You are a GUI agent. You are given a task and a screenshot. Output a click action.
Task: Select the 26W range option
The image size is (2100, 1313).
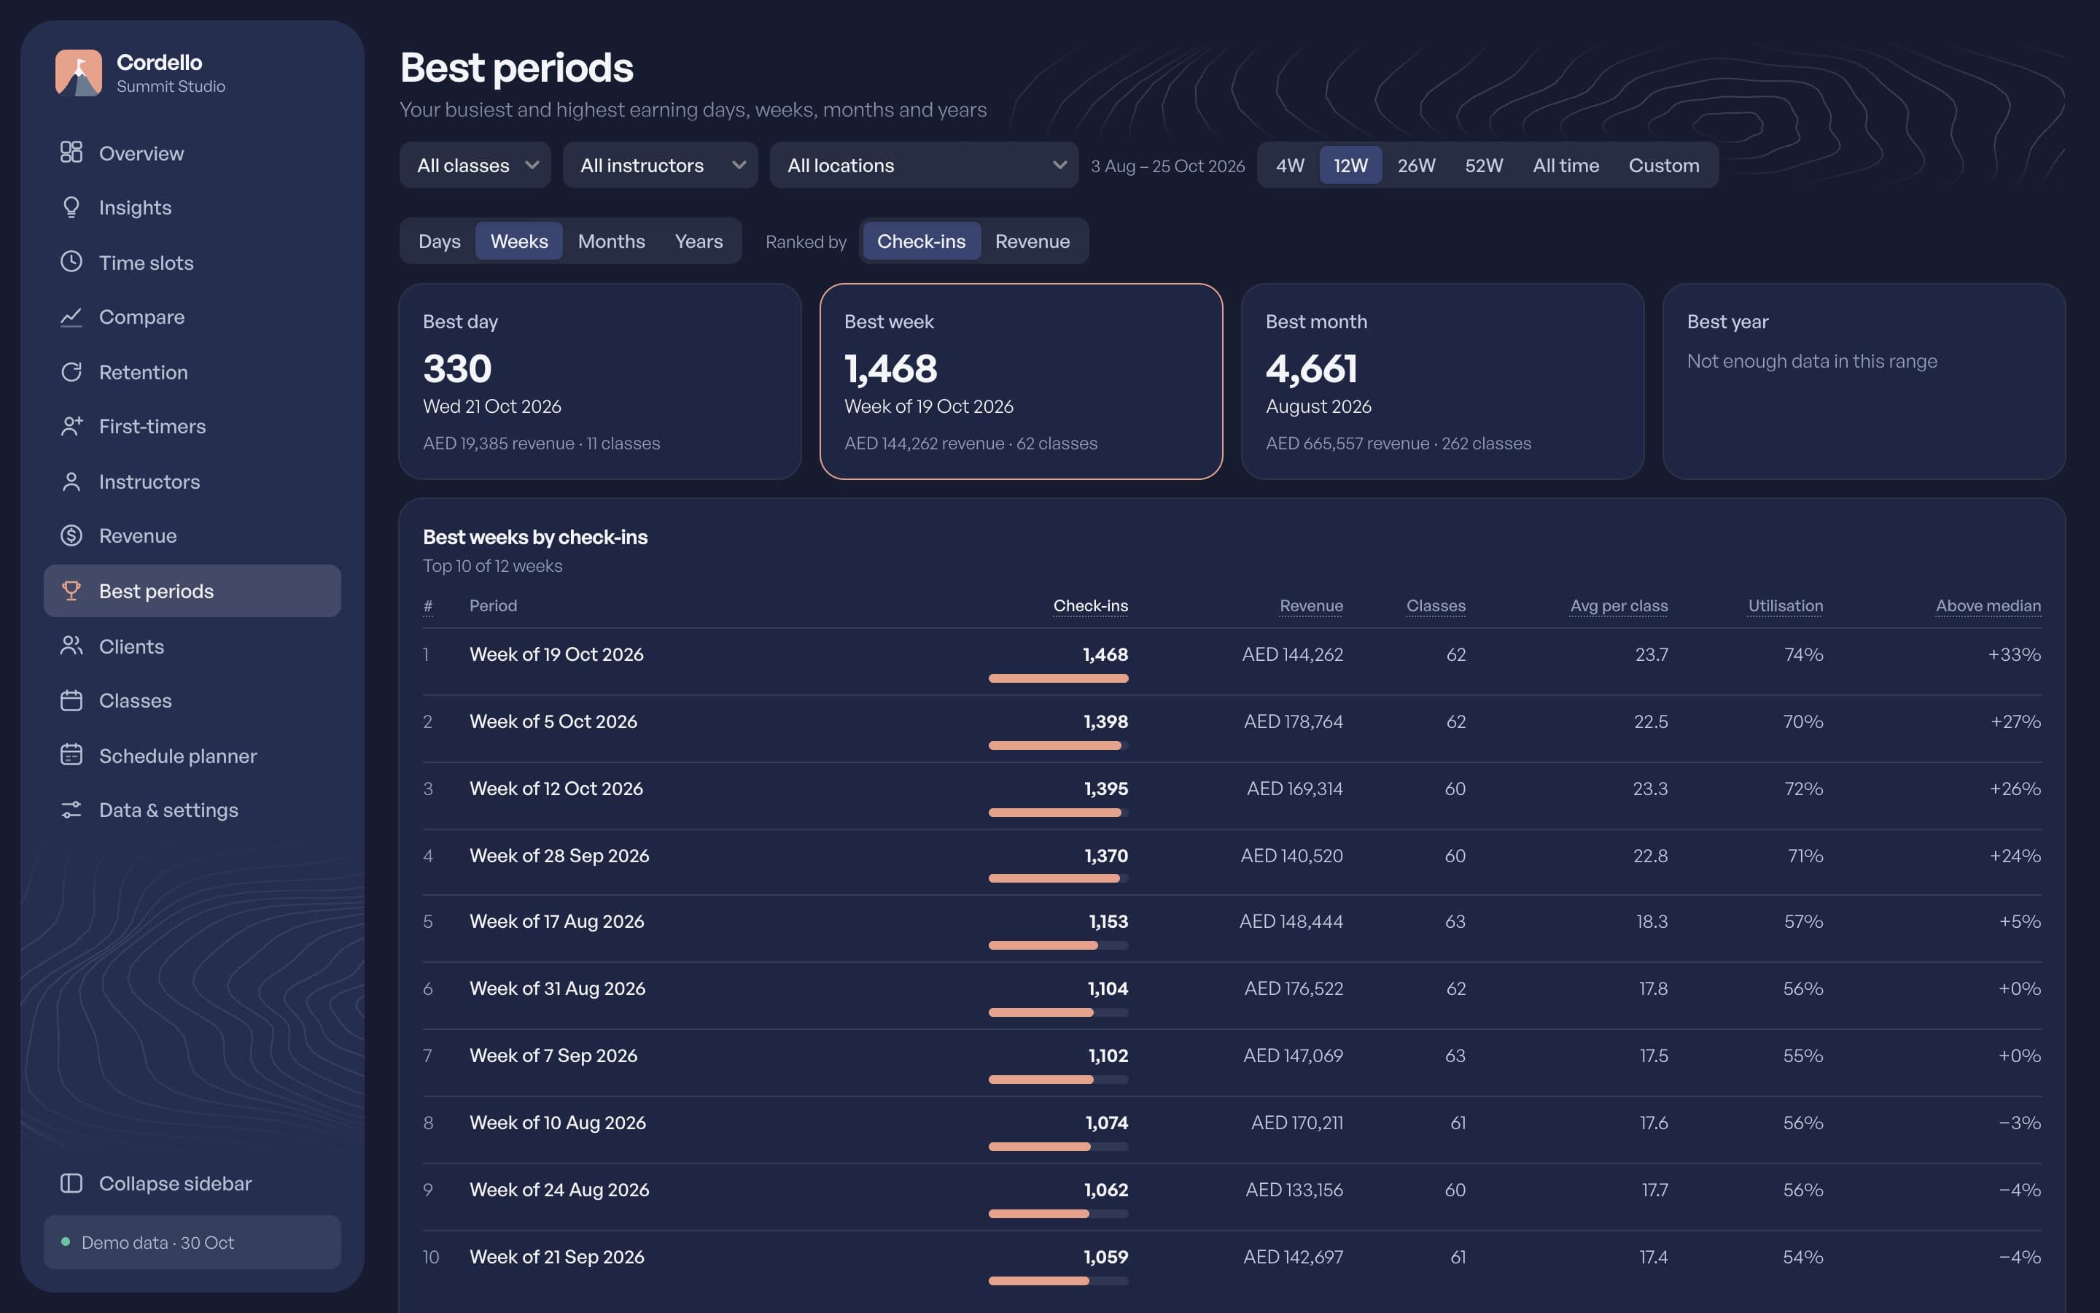(1416, 165)
